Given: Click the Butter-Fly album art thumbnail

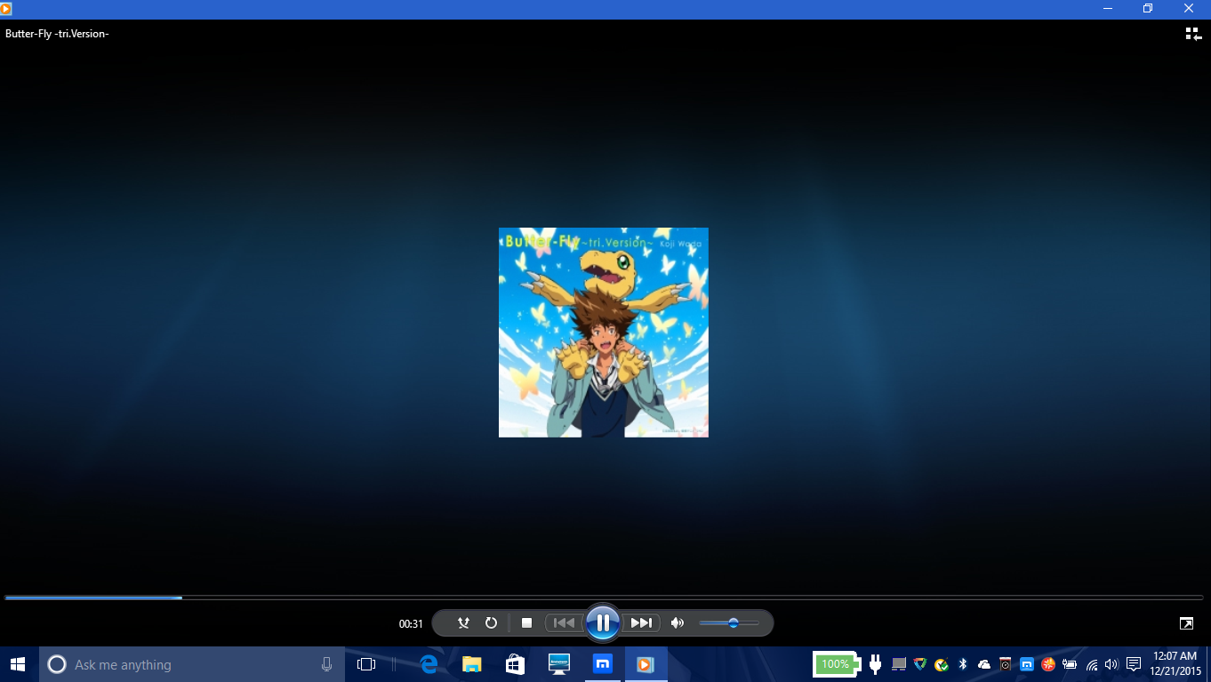Looking at the screenshot, I should [604, 333].
